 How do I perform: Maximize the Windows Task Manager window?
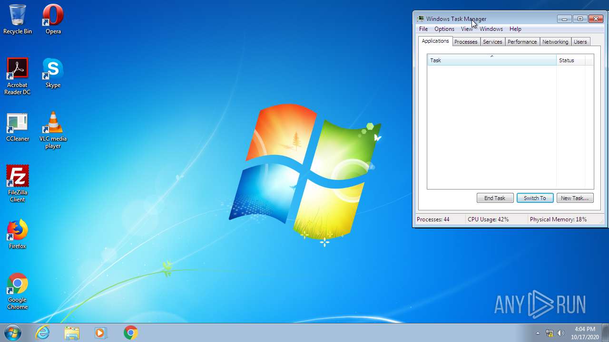click(580, 19)
